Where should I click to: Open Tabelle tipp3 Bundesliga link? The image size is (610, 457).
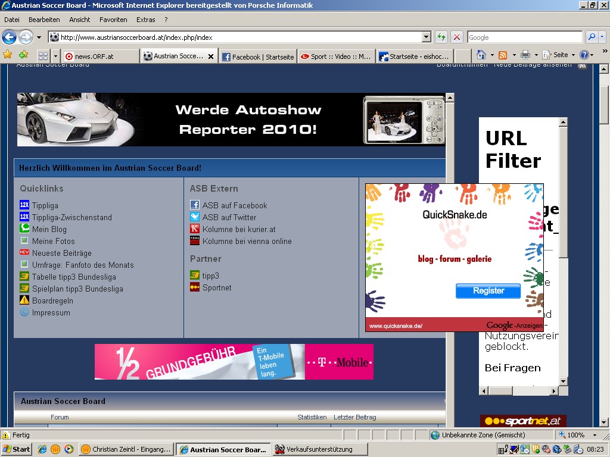(x=74, y=277)
